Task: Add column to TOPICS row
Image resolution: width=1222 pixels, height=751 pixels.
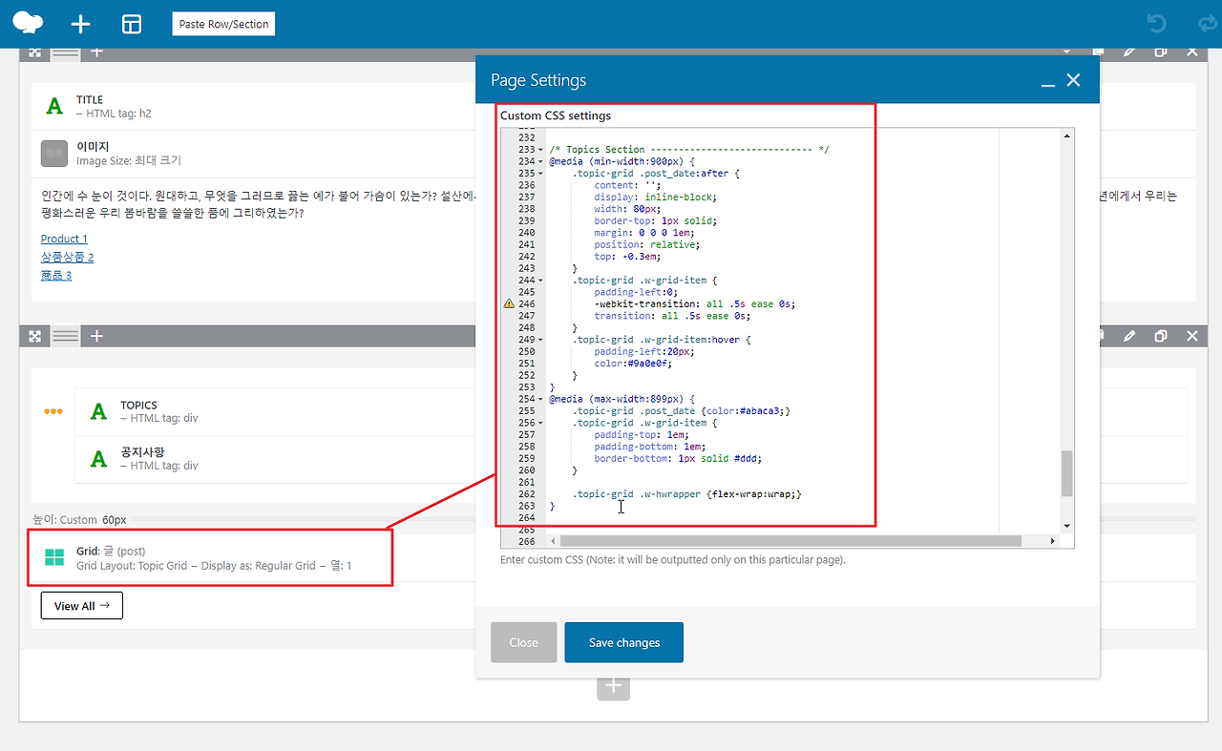Action: click(x=96, y=336)
